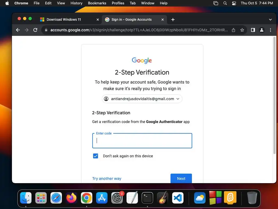Open the Apple menu
Viewport: 278px width, 209px height.
7,3
